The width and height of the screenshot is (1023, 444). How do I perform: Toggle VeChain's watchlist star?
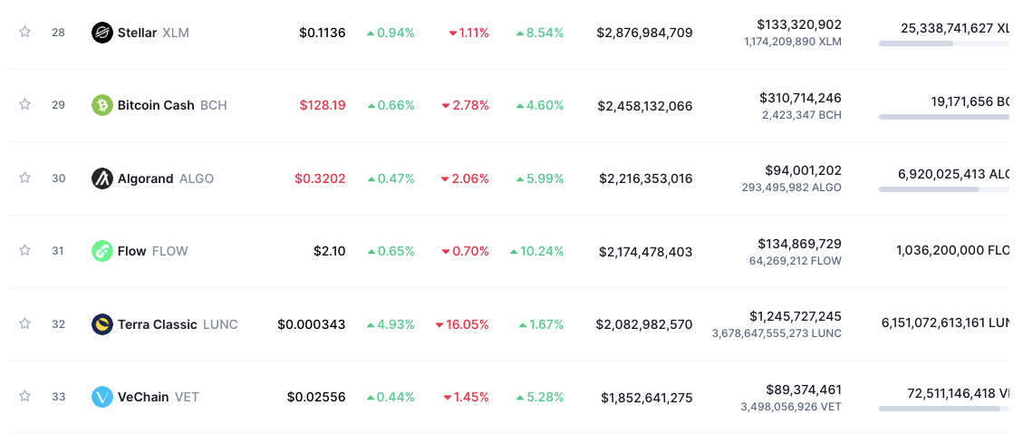click(x=25, y=396)
